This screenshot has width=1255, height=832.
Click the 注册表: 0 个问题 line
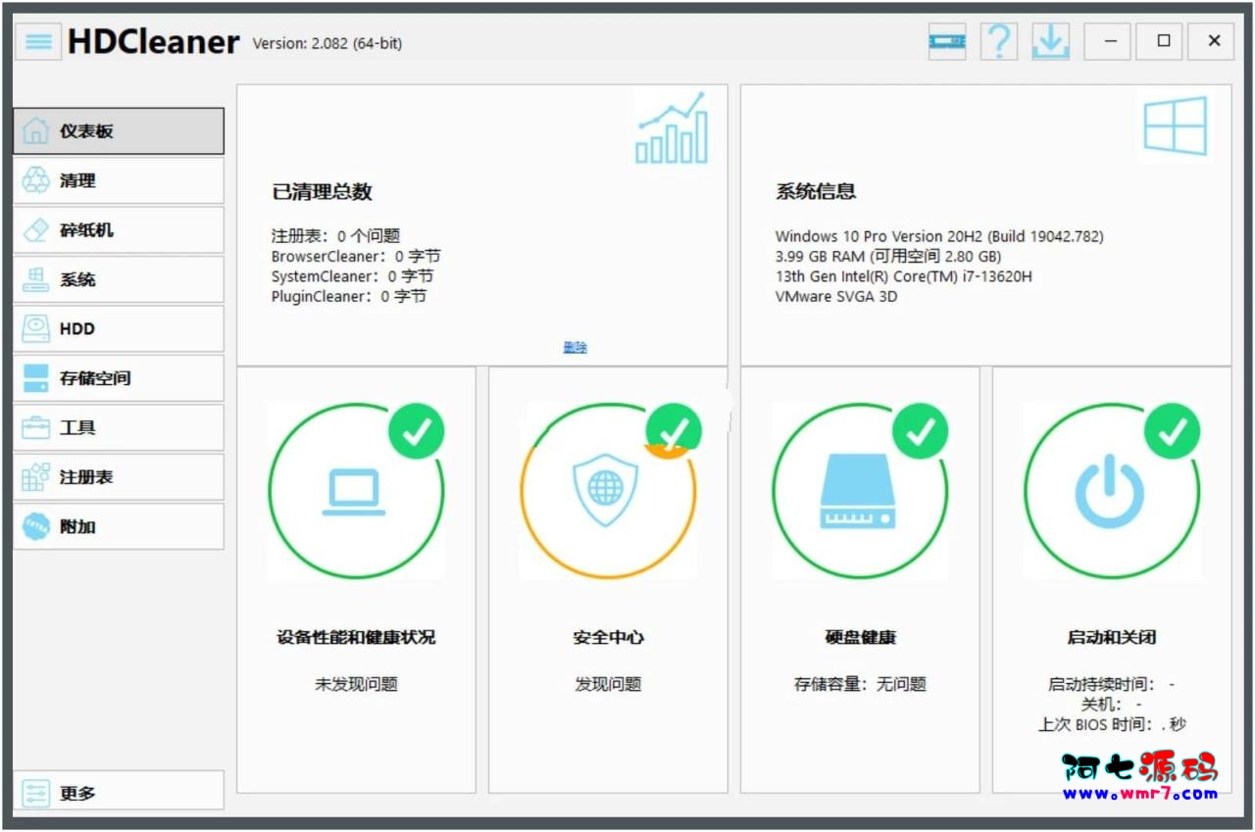pos(335,236)
